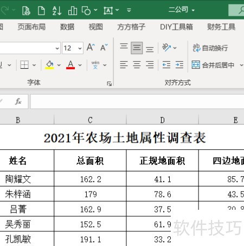The width and height of the screenshot is (244, 246).
Task: Open the 方方格子 ribbon tab
Action: pyautogui.click(x=131, y=27)
